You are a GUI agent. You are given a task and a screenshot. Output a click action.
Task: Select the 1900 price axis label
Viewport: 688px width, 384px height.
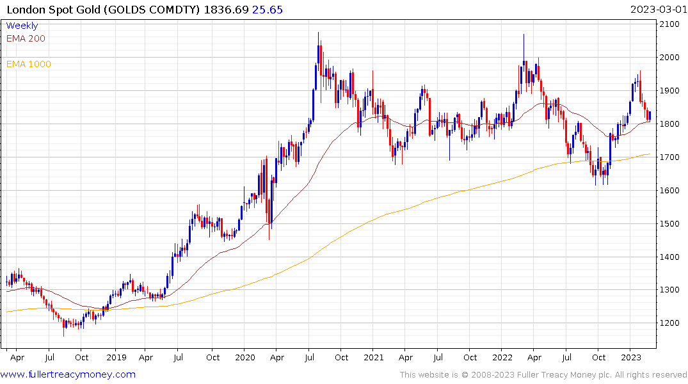[669, 91]
